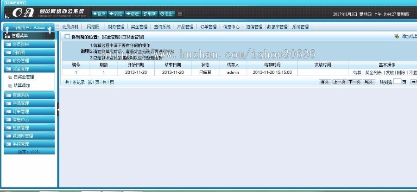
Task: Click the 添加结算 add icon
Action: pyautogui.click(x=396, y=36)
